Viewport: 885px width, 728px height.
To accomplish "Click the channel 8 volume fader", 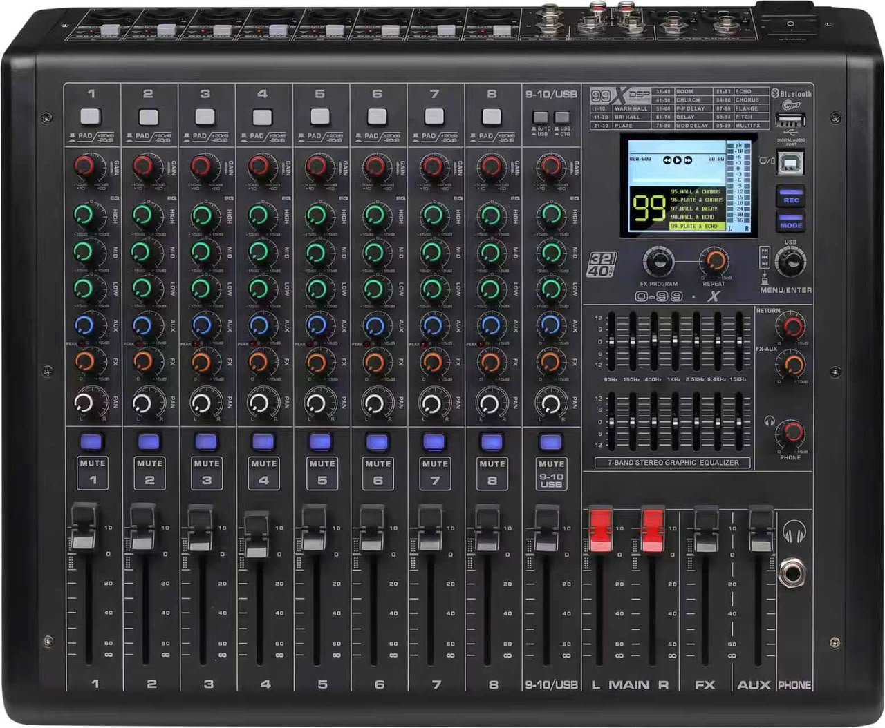I will pyautogui.click(x=487, y=528).
